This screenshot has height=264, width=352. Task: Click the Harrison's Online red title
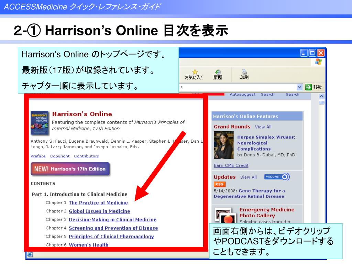pyautogui.click(x=82, y=114)
